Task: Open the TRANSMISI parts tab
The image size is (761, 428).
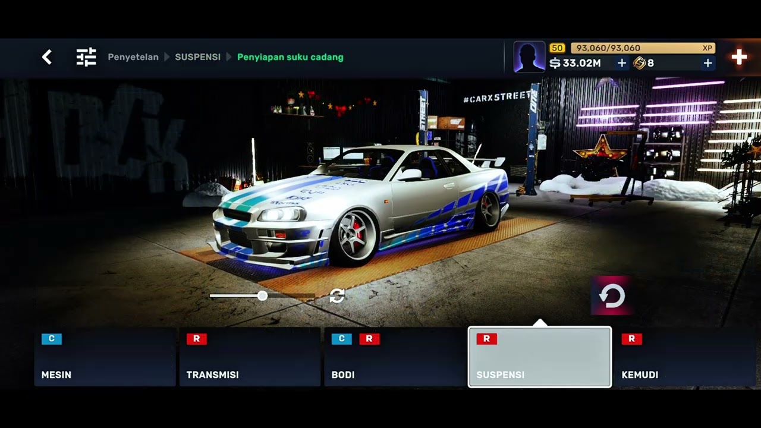Action: pyautogui.click(x=250, y=357)
